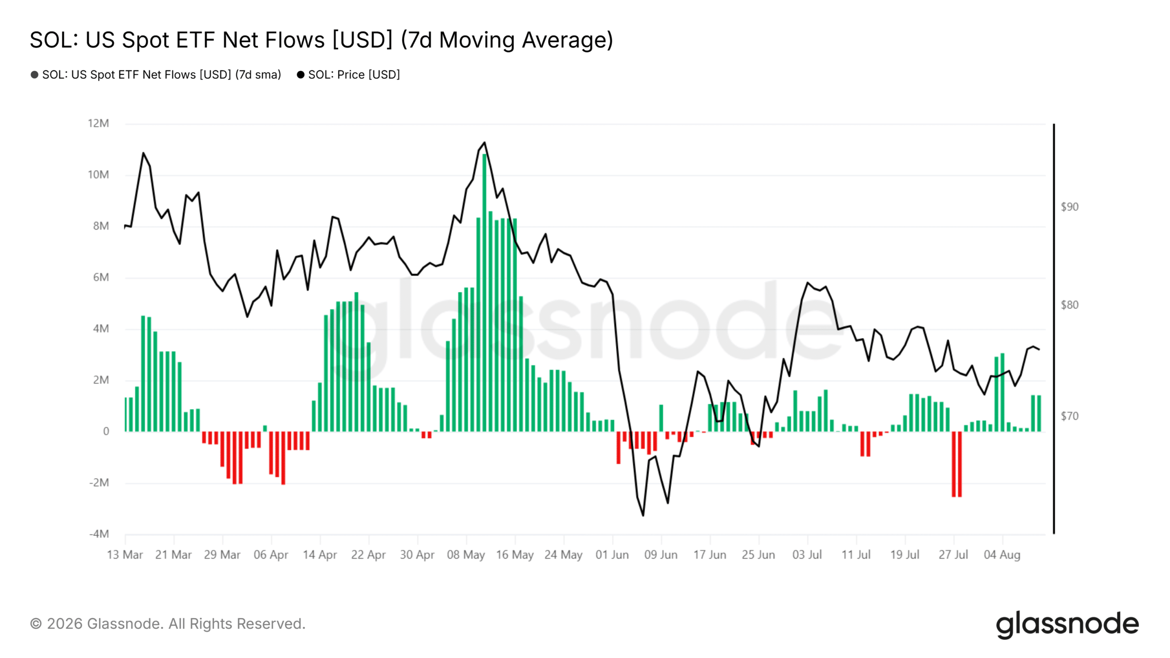The image size is (1170, 658).
Task: Click the glassnode logo at bottom right
Action: 1067,624
